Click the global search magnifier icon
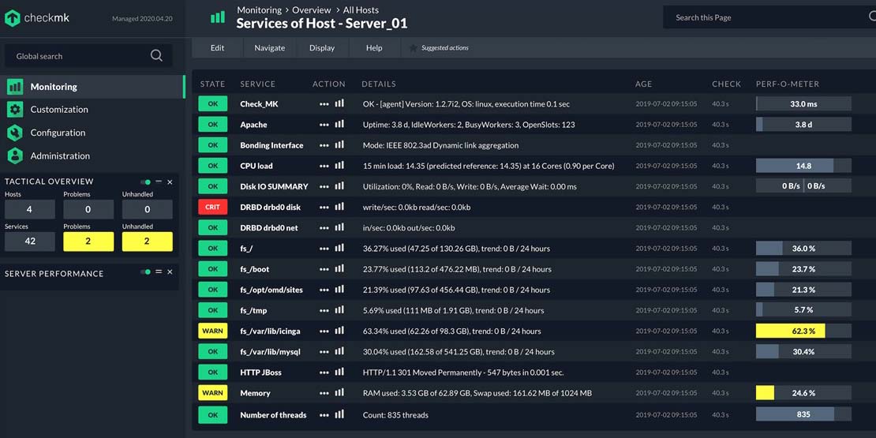Screen dimensions: 876x438 pos(156,55)
